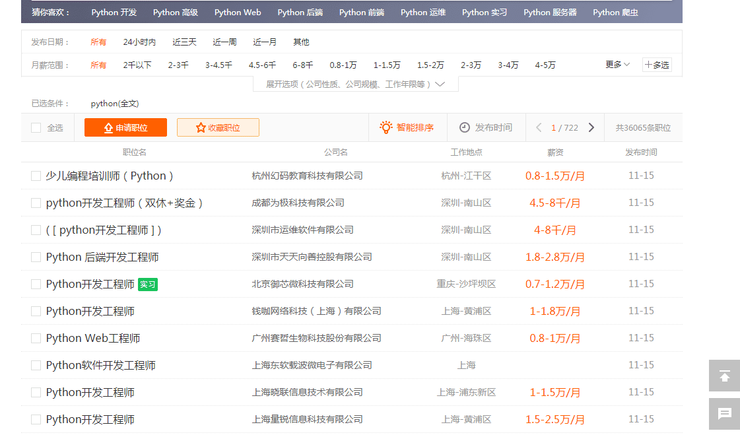Click the back-to-top arrow icon
The image size is (740, 435).
[x=724, y=376]
